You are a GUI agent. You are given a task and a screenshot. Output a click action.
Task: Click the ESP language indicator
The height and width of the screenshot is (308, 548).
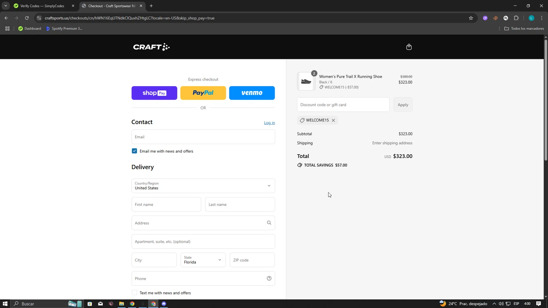(516, 304)
